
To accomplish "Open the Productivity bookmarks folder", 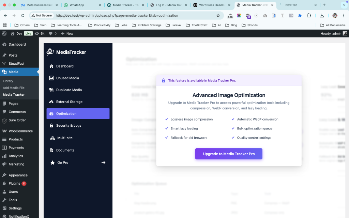I will 99,25.
